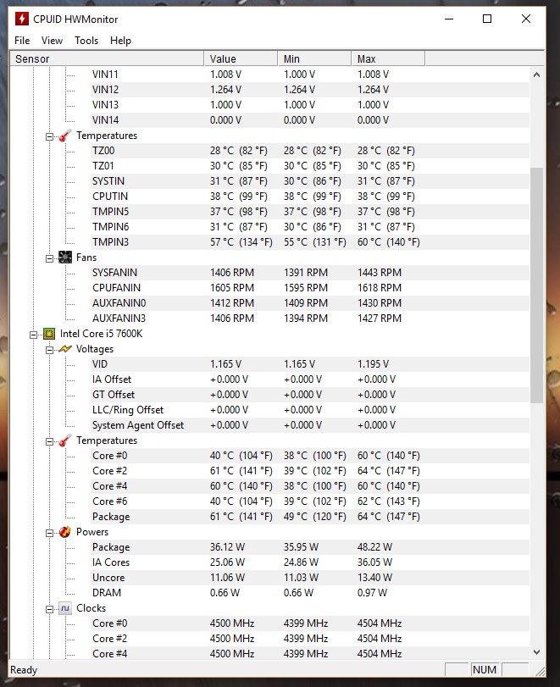Select Core #0 under CPU Temperatures
Screen dimensions: 560x687
pyautogui.click(x=309, y=456)
